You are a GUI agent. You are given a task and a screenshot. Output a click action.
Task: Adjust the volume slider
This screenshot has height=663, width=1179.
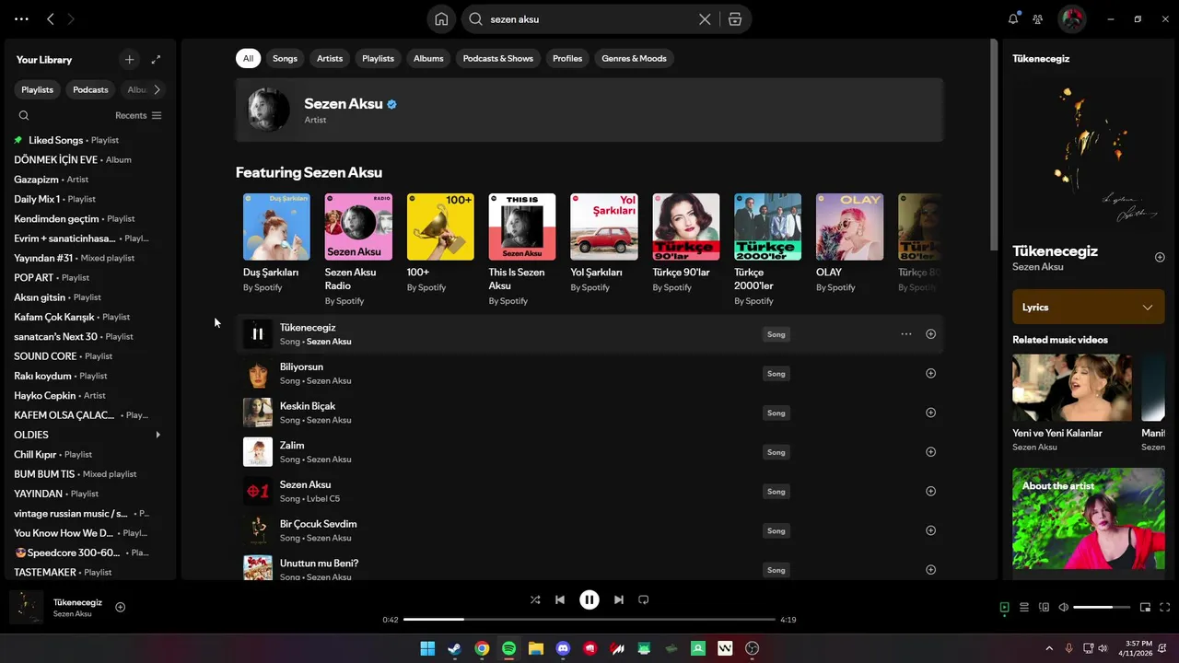1103,607
